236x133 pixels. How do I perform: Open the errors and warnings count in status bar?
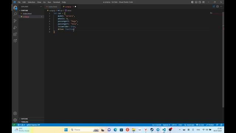21,125
